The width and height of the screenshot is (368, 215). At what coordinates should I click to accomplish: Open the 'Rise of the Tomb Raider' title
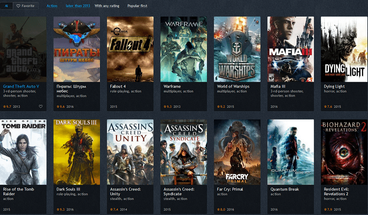(19, 191)
